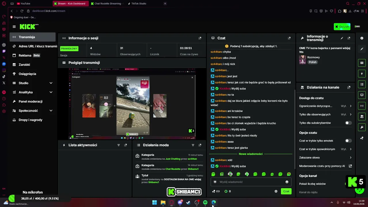Viewport: 368px width, 207px height.
Task: Open Zarobki in the sidebar
Action: point(32,65)
